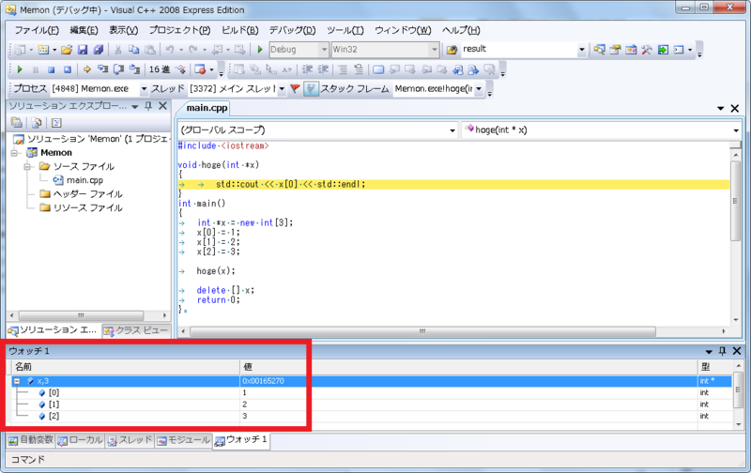
Task: Select the ヘッダー ファイル folder
Action: point(87,194)
